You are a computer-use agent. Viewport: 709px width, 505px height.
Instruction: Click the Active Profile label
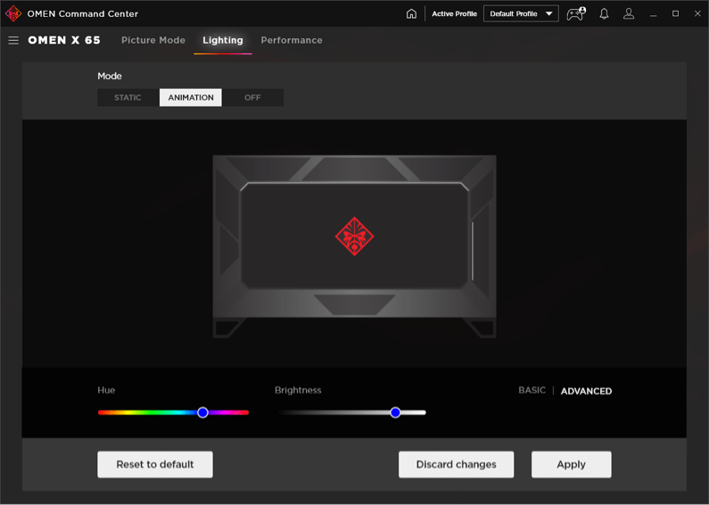(455, 13)
